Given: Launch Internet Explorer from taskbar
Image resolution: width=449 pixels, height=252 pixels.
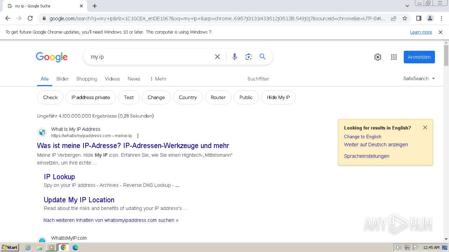Looking at the screenshot, I should tap(28, 247).
